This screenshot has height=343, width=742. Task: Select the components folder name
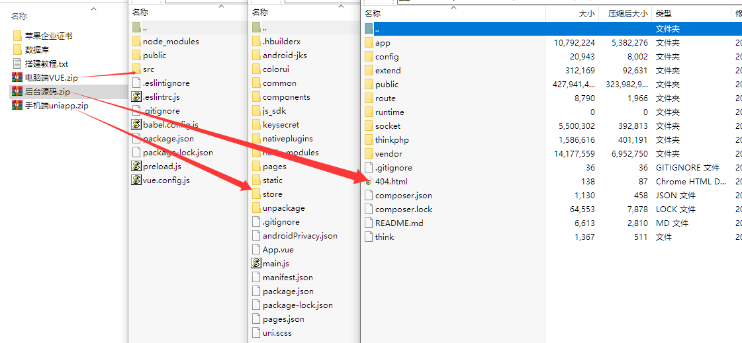coord(287,97)
